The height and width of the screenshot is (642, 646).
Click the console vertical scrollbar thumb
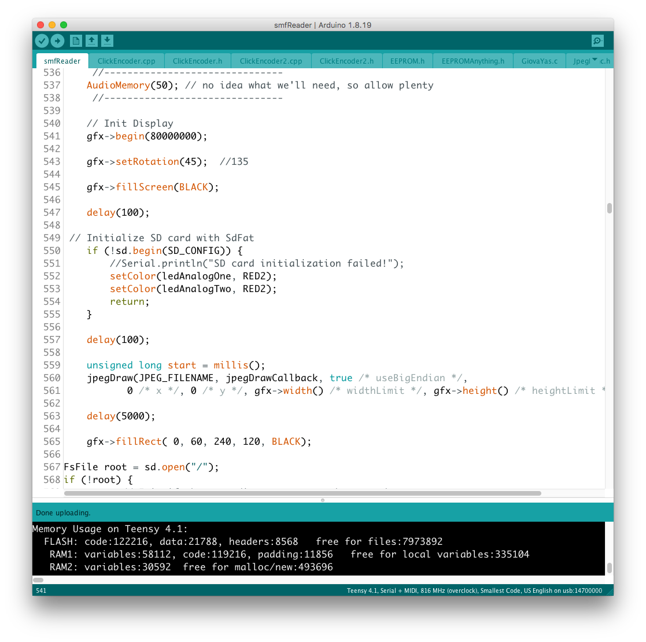point(610,568)
